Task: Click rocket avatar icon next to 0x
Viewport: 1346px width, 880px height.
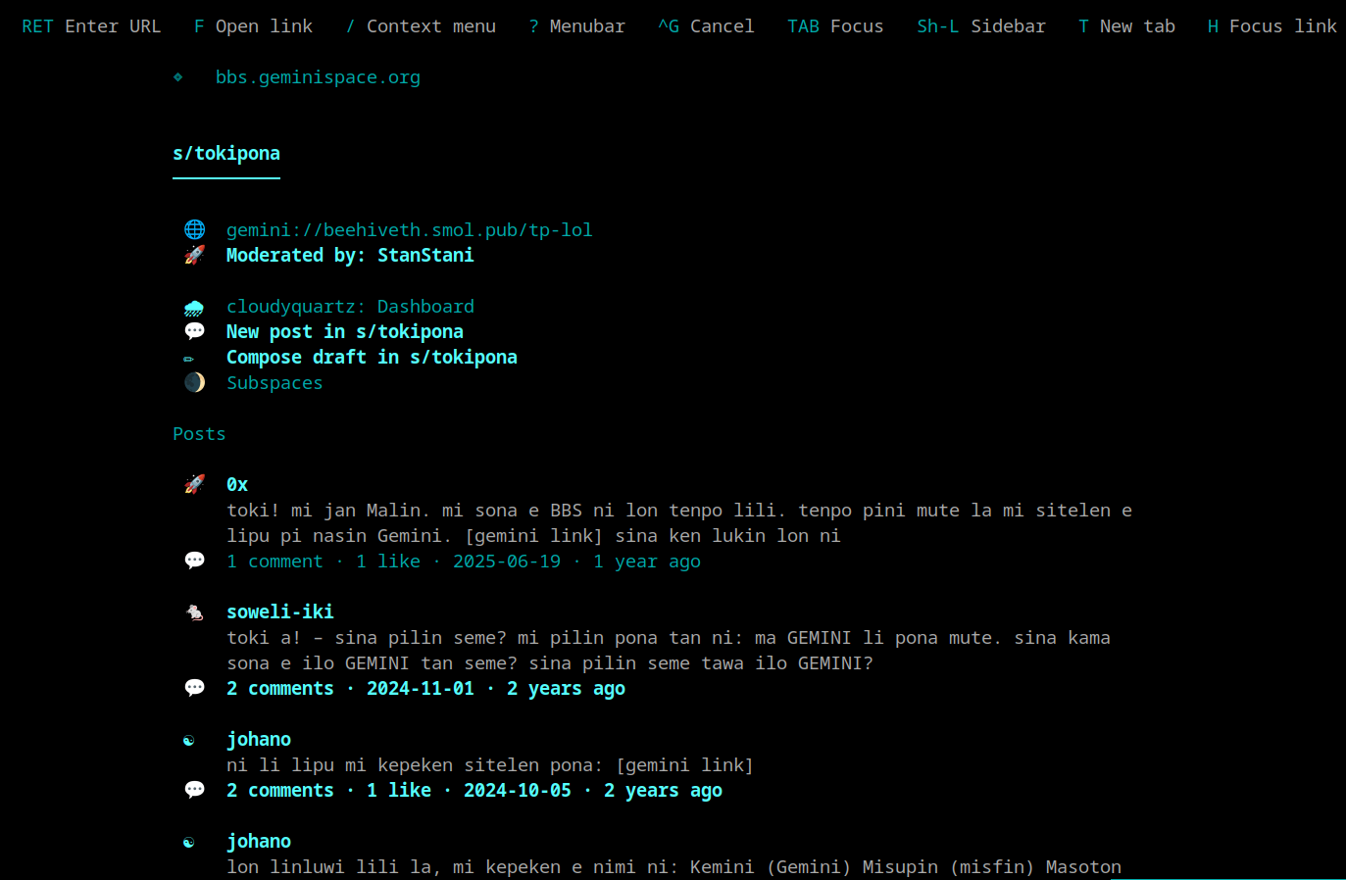Action: (195, 484)
